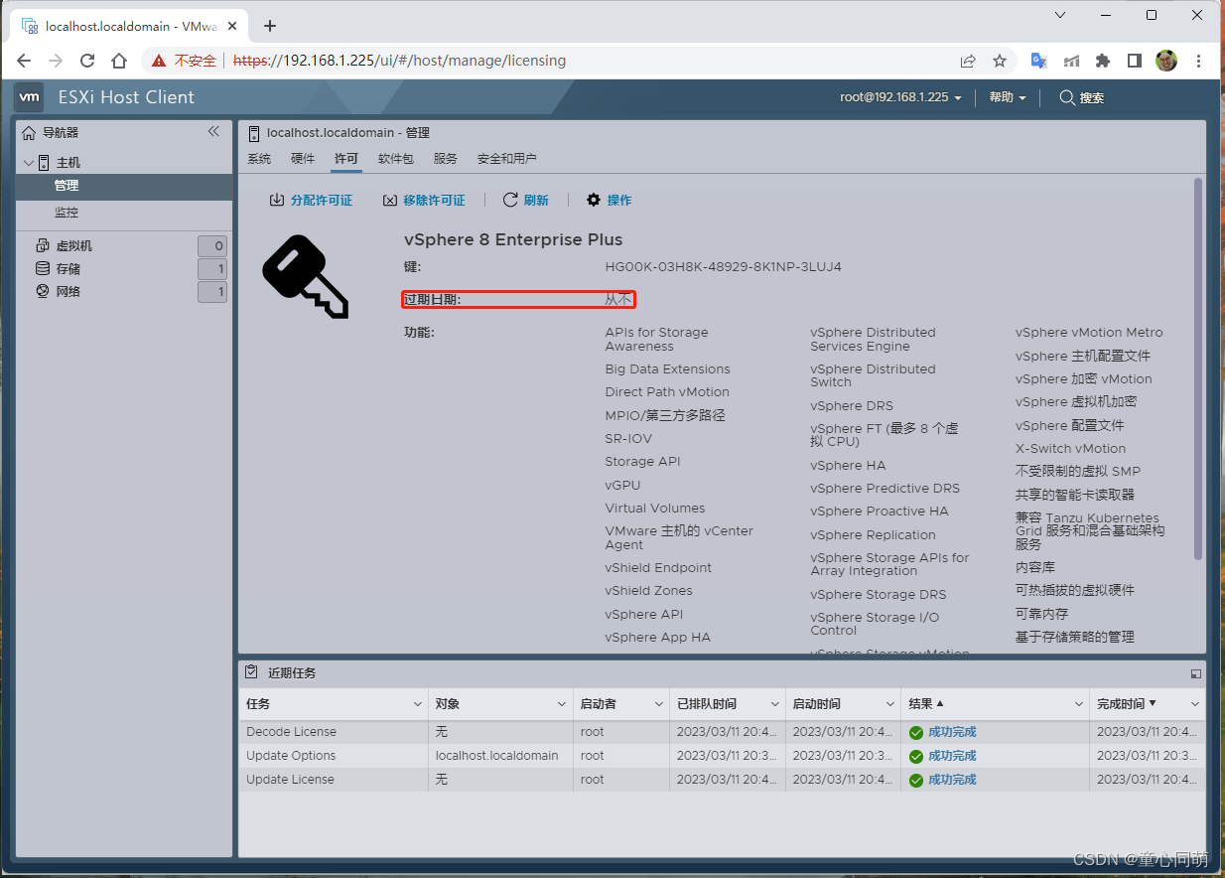This screenshot has height=878, width=1225.
Task: Click the 刷新 button
Action: pos(526,200)
